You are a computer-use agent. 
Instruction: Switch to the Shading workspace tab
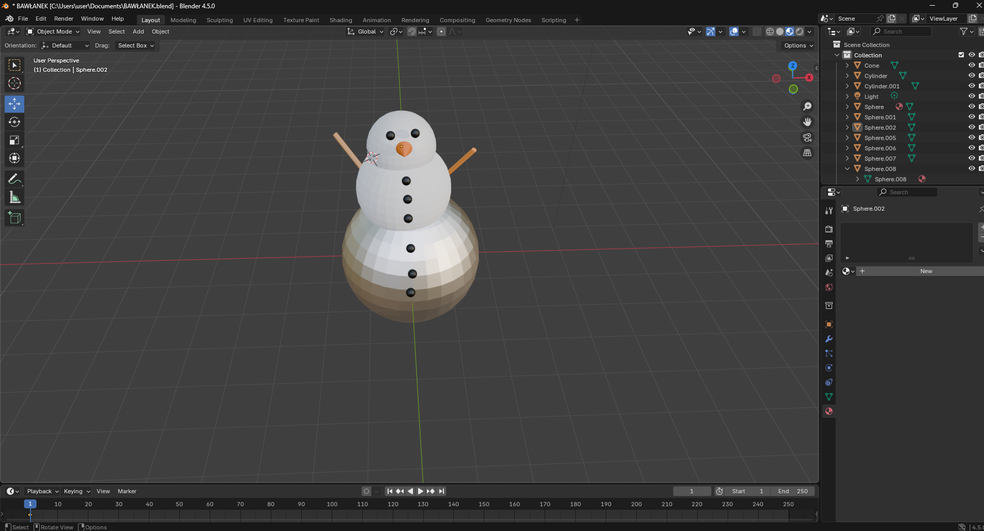click(341, 20)
